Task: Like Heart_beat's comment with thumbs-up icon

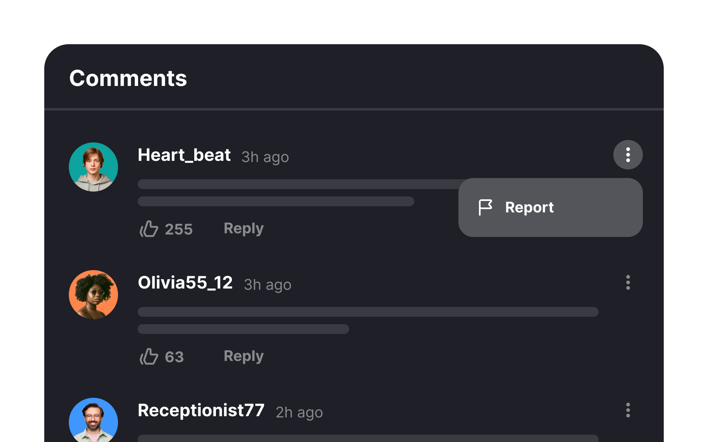Action: [x=149, y=229]
